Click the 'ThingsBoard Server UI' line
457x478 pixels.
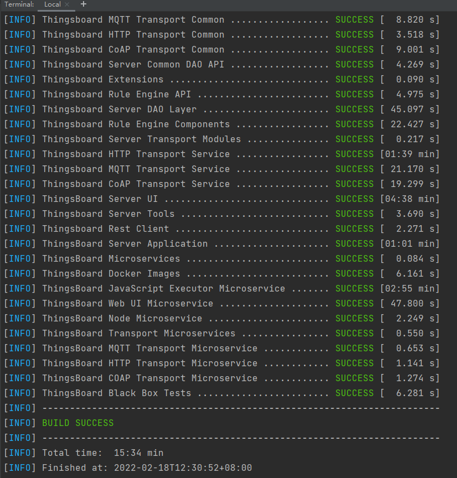[222, 199]
